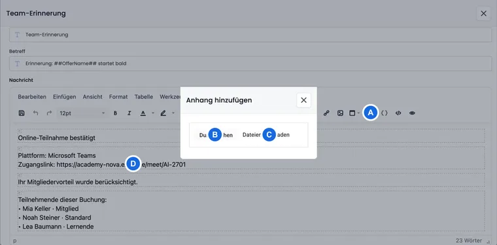Viewport: 497px width, 245px height.
Task: Click the template window icon in toolbar
Action: (352, 113)
